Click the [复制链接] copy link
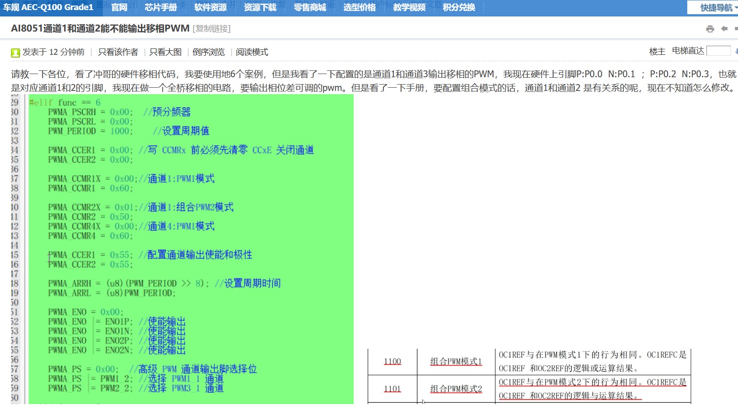This screenshot has height=410, width=738. (x=212, y=29)
